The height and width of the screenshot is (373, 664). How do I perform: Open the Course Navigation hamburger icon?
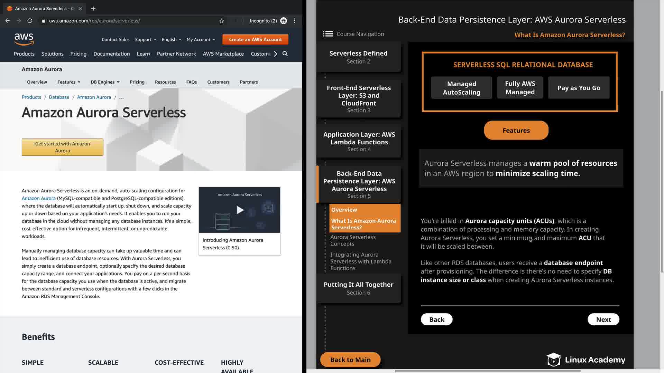pyautogui.click(x=328, y=34)
